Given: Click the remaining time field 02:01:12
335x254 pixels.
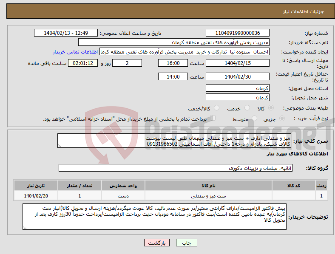Looking at the screenshot, I should tap(83, 63).
